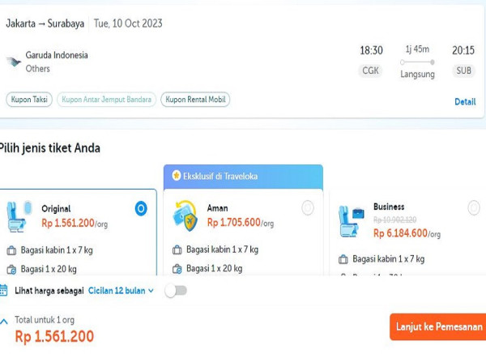Click the Kupon Rental Mobil tag
Screen dimensions: 486x354
tap(195, 100)
